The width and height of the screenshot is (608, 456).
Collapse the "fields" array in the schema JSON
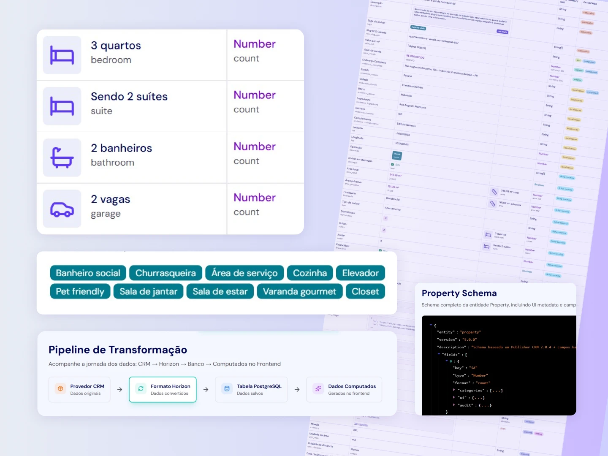439,354
